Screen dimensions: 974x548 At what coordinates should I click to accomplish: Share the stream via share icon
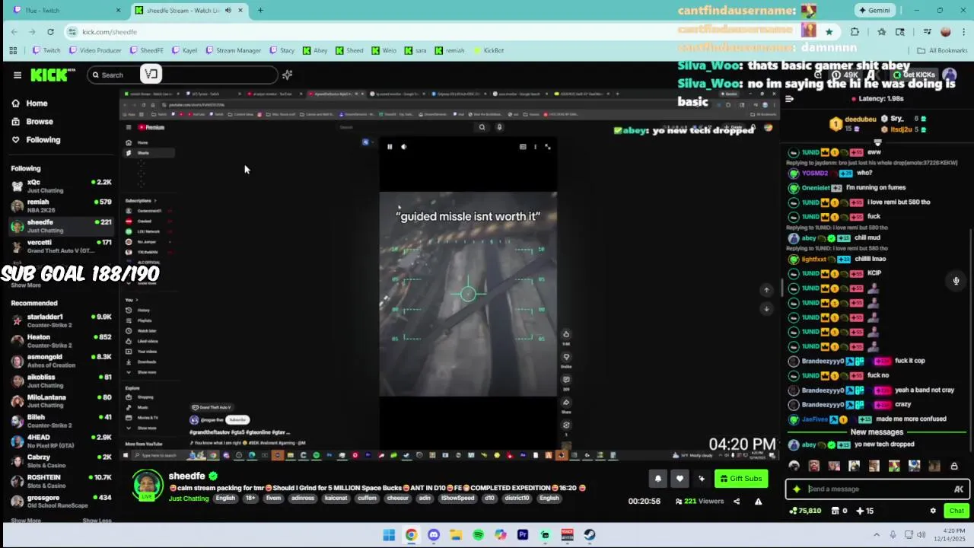(736, 502)
